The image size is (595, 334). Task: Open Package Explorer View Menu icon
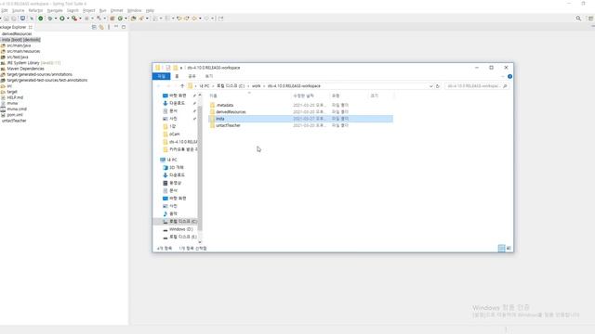click(x=109, y=27)
